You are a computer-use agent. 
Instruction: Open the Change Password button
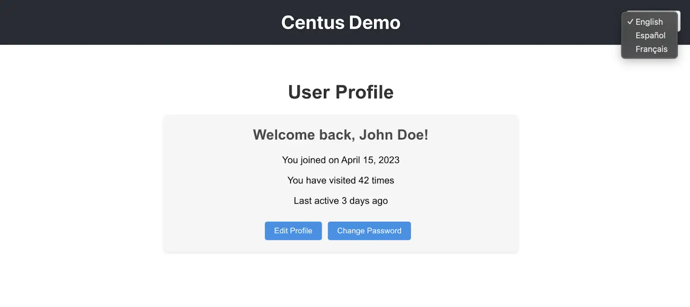(369, 231)
